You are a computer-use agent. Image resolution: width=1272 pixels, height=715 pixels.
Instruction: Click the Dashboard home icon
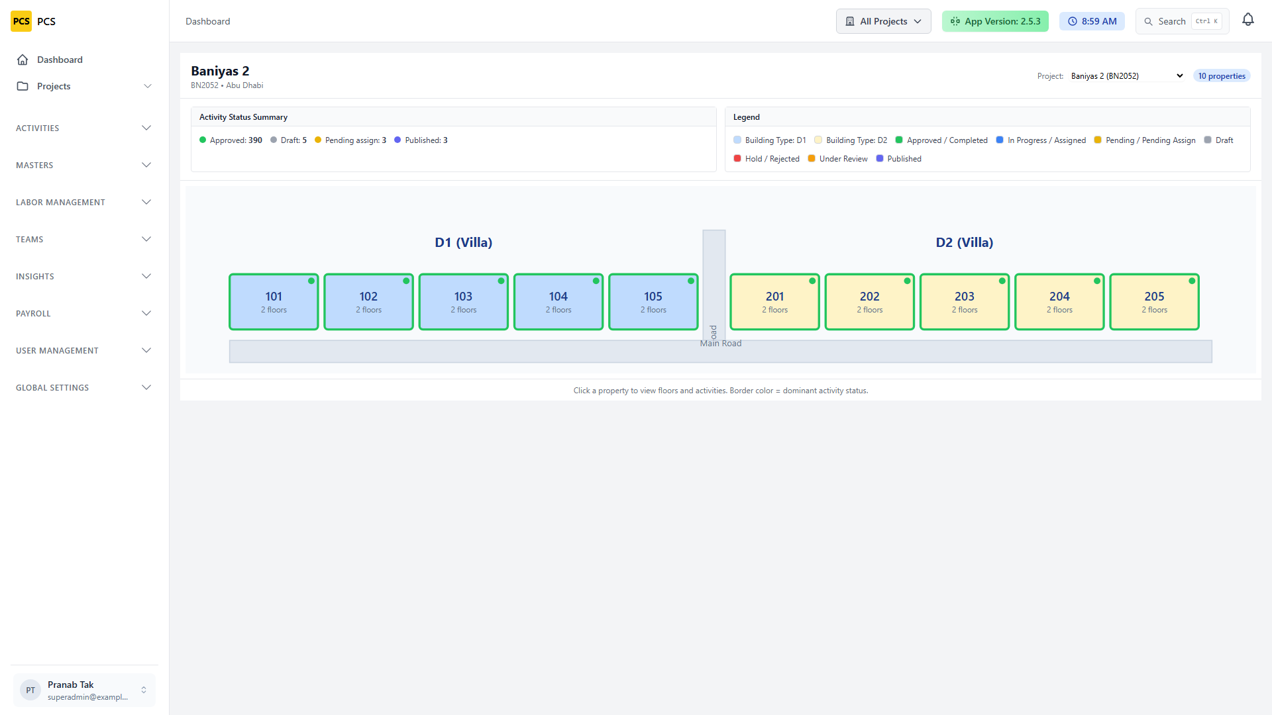(23, 60)
